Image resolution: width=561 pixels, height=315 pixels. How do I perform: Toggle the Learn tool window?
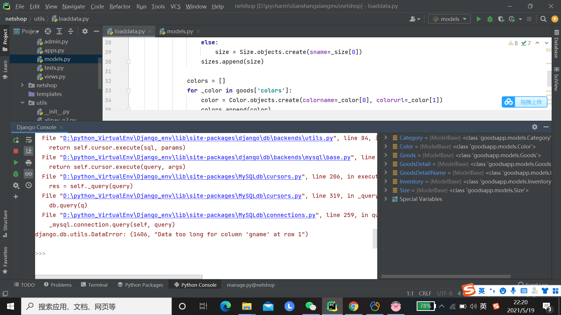click(x=5, y=69)
